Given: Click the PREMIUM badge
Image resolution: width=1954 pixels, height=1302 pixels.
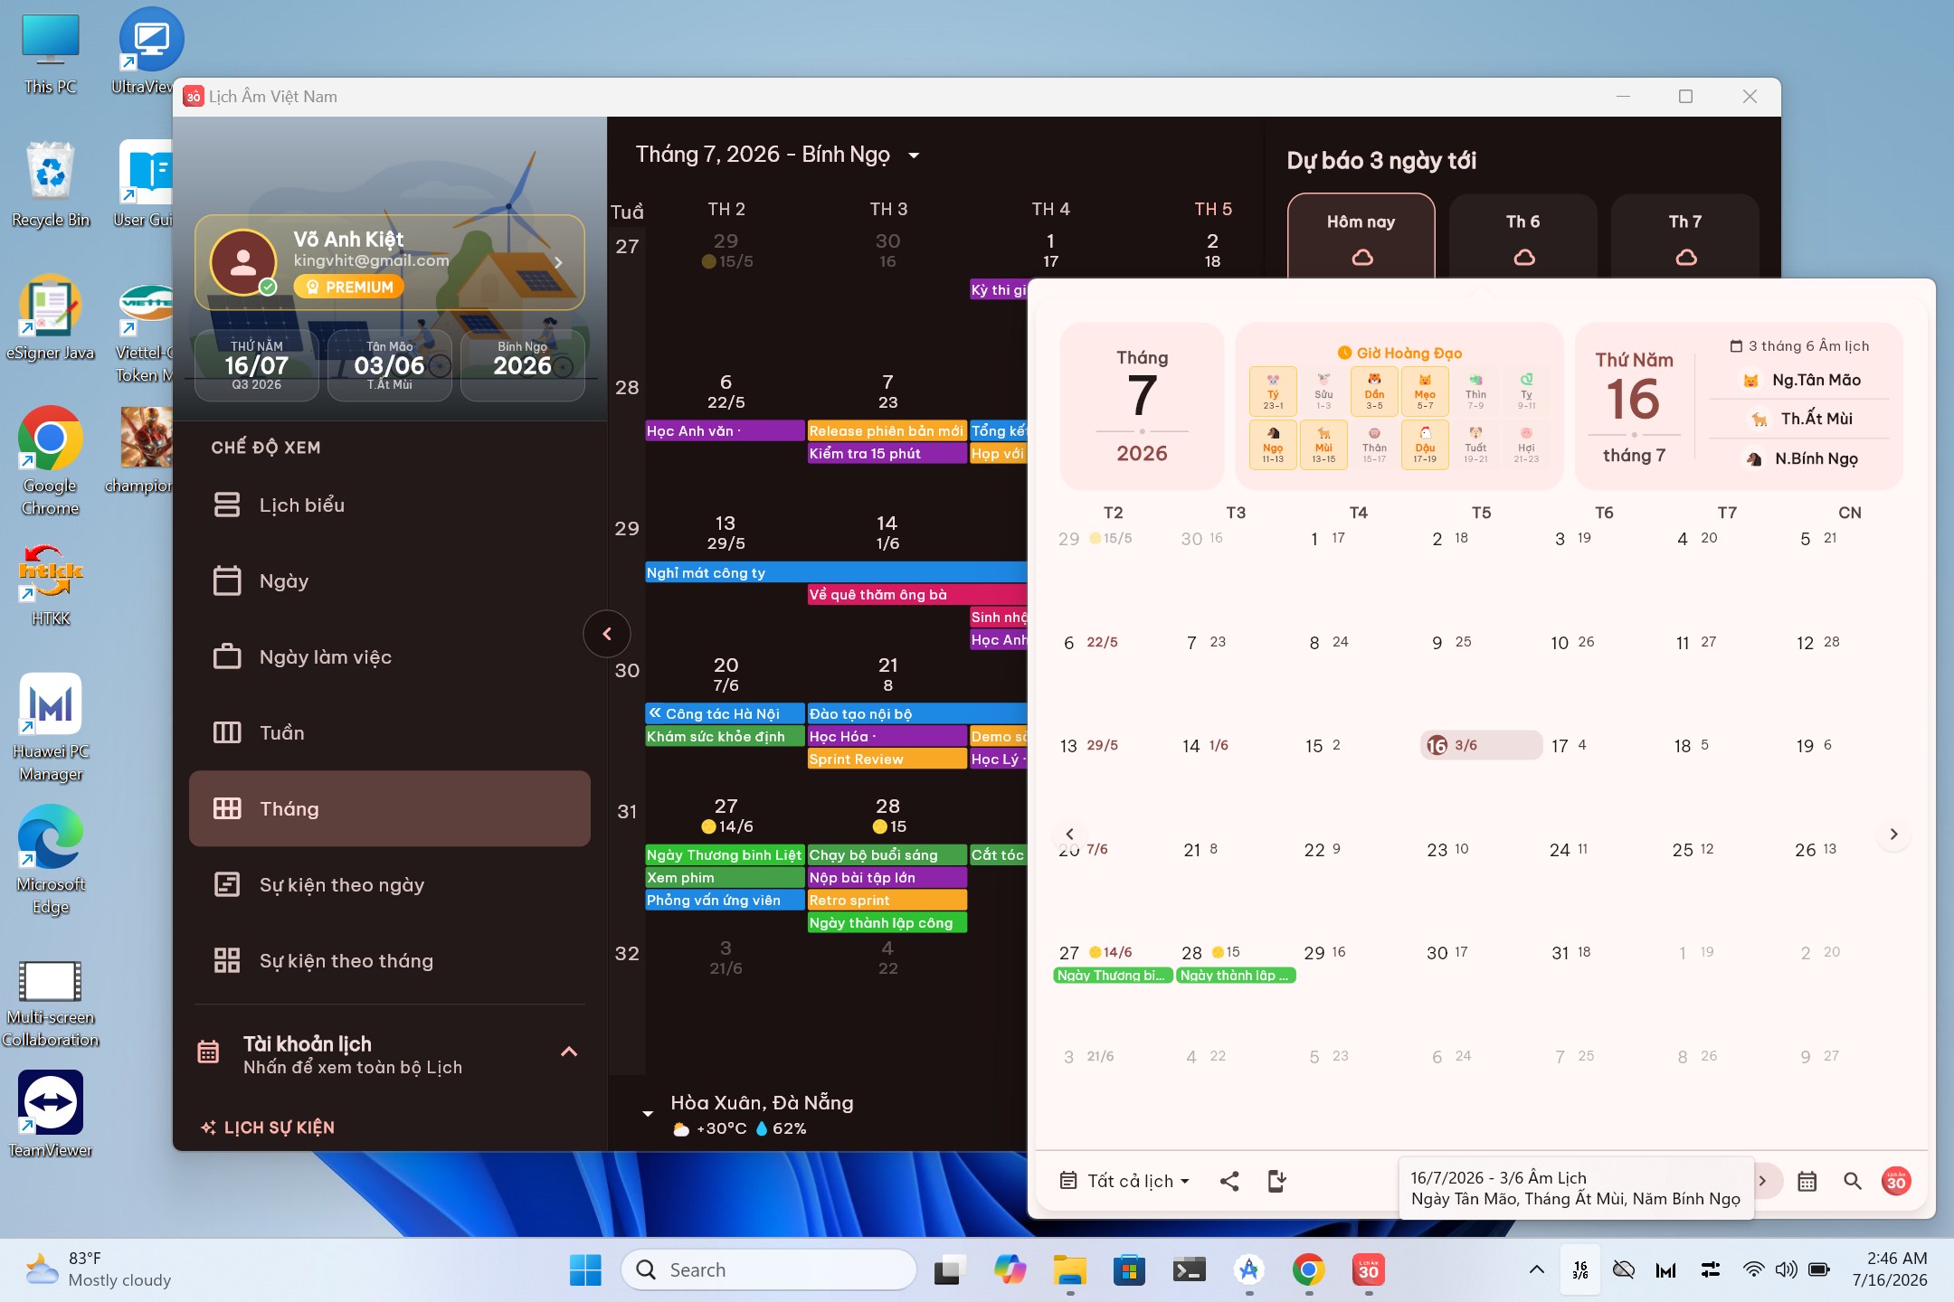Looking at the screenshot, I should [x=349, y=287].
